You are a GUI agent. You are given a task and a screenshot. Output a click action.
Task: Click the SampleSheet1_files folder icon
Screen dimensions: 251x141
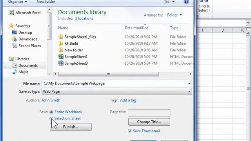[61, 37]
